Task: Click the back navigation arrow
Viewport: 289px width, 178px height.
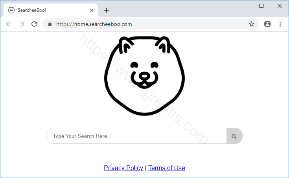Action: [9, 24]
